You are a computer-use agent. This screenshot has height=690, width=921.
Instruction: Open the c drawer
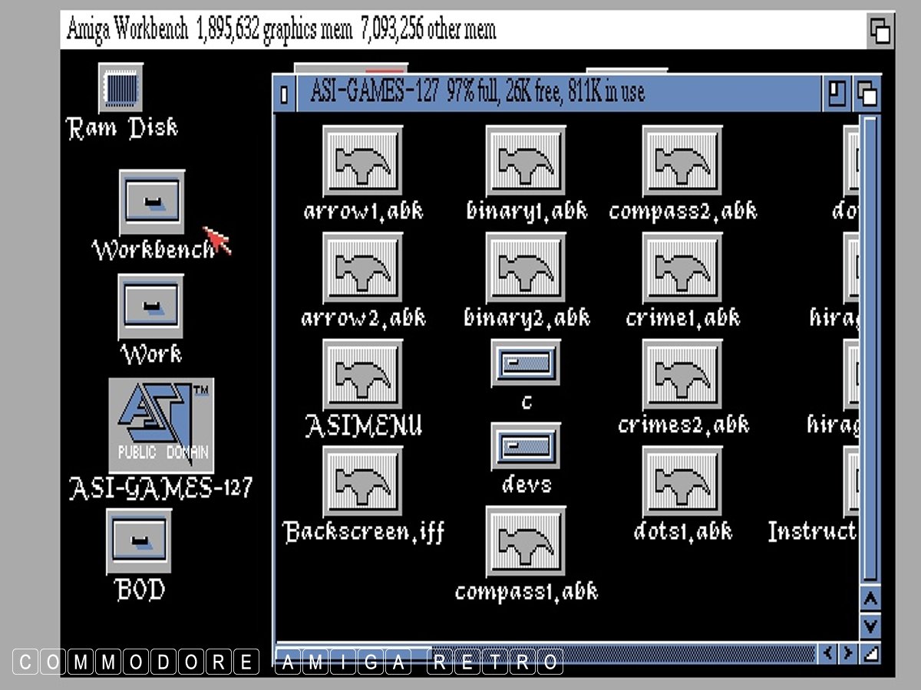point(526,363)
